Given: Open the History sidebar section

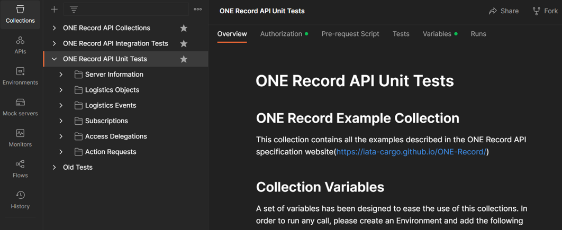Looking at the screenshot, I should coord(21,200).
